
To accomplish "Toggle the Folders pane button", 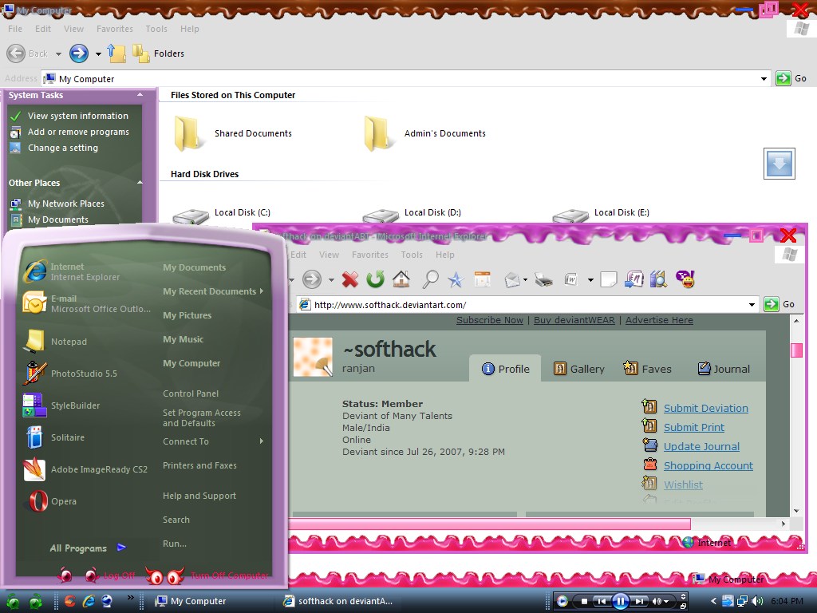I will click(x=158, y=53).
